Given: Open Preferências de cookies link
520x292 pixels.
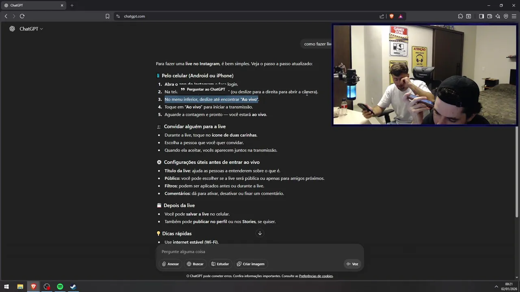Looking at the screenshot, I should (316, 276).
